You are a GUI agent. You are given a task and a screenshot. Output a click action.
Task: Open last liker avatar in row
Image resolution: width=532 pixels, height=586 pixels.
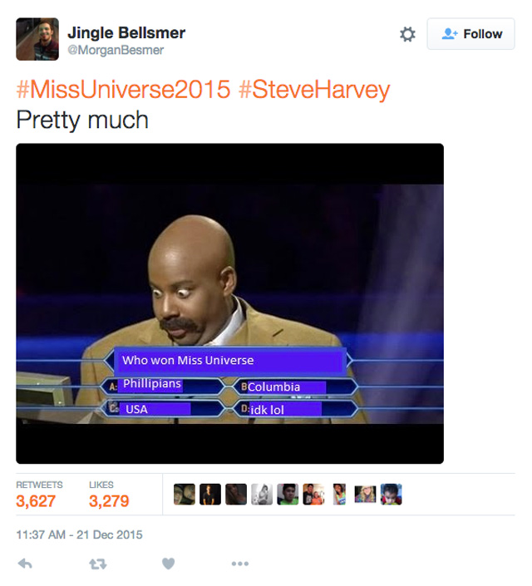pos(391,495)
